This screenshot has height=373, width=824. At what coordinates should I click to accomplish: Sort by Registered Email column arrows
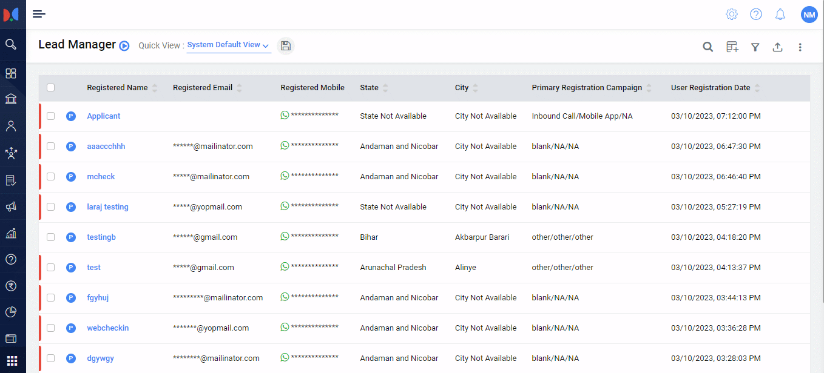click(x=239, y=88)
